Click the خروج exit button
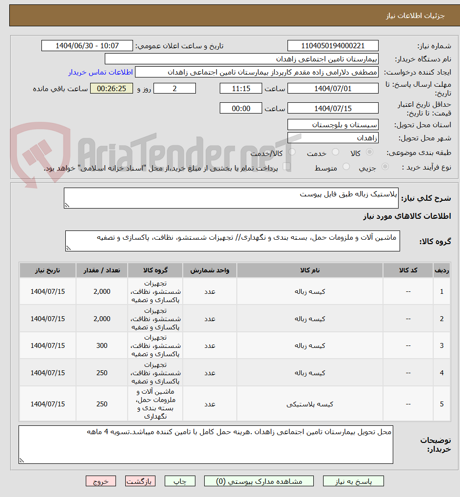This screenshot has height=497, width=460. click(x=100, y=481)
